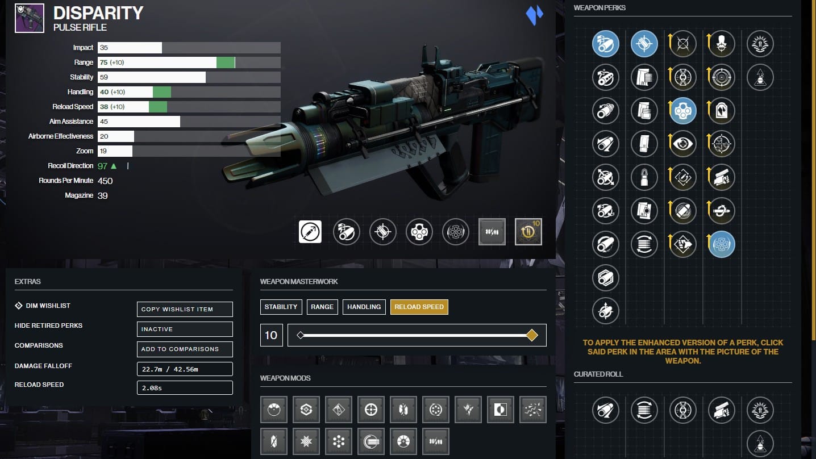This screenshot has height=459, width=816.
Task: Select the highlighted crosshair magazine perk in Weapon Perks
Action: [644, 44]
